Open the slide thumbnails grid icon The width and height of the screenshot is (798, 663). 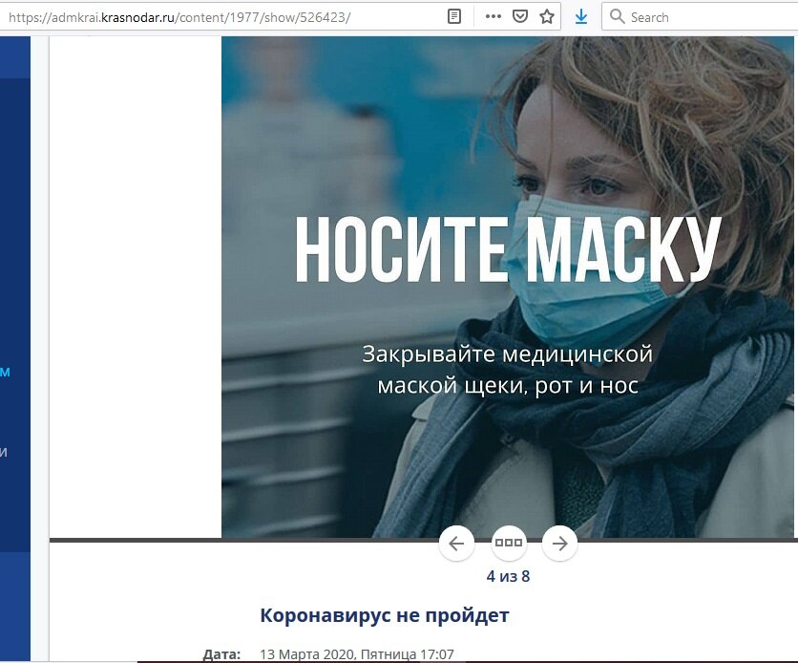coord(508,543)
